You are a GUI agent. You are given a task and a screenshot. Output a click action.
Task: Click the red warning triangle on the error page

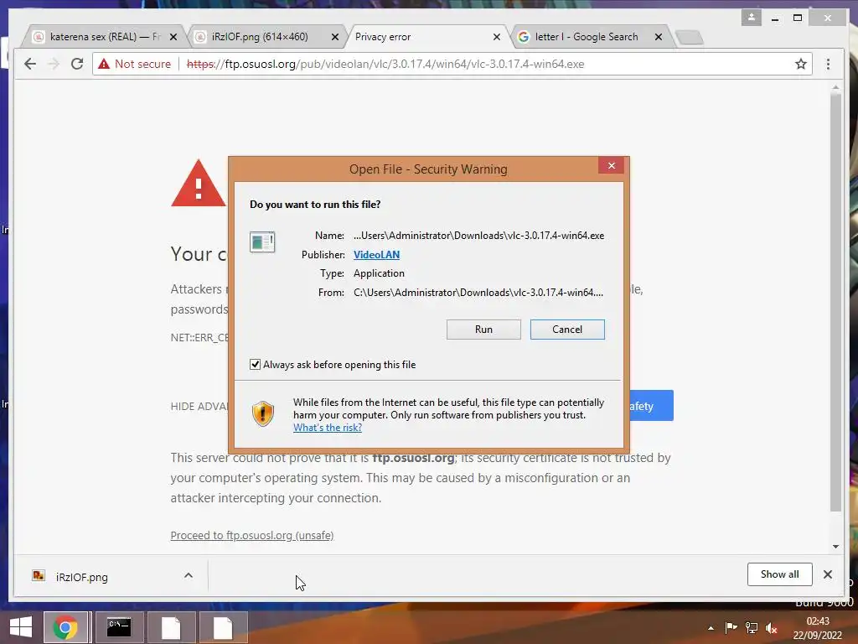[x=199, y=184]
